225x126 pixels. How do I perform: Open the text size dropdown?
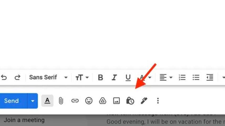(x=82, y=77)
